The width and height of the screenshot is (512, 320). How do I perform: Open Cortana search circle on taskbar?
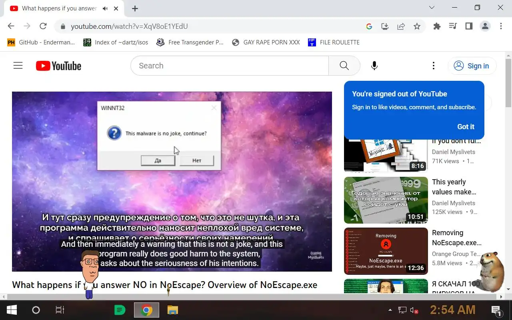(x=36, y=310)
